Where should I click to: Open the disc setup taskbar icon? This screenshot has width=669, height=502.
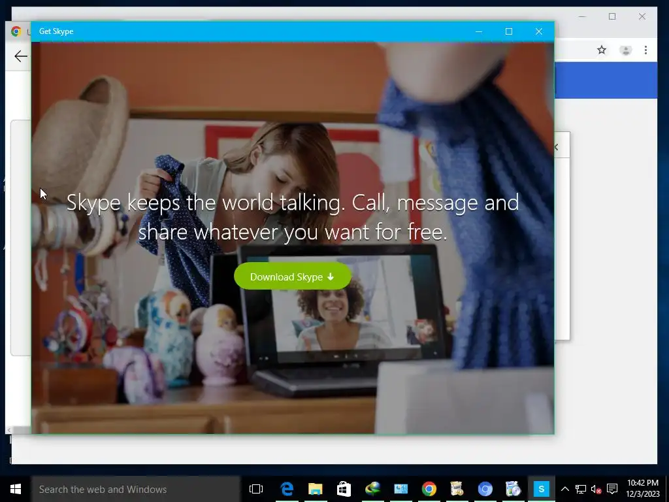(x=514, y=489)
